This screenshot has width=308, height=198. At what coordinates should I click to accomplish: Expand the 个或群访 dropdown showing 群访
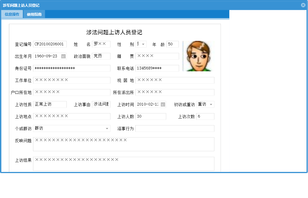click(107, 128)
